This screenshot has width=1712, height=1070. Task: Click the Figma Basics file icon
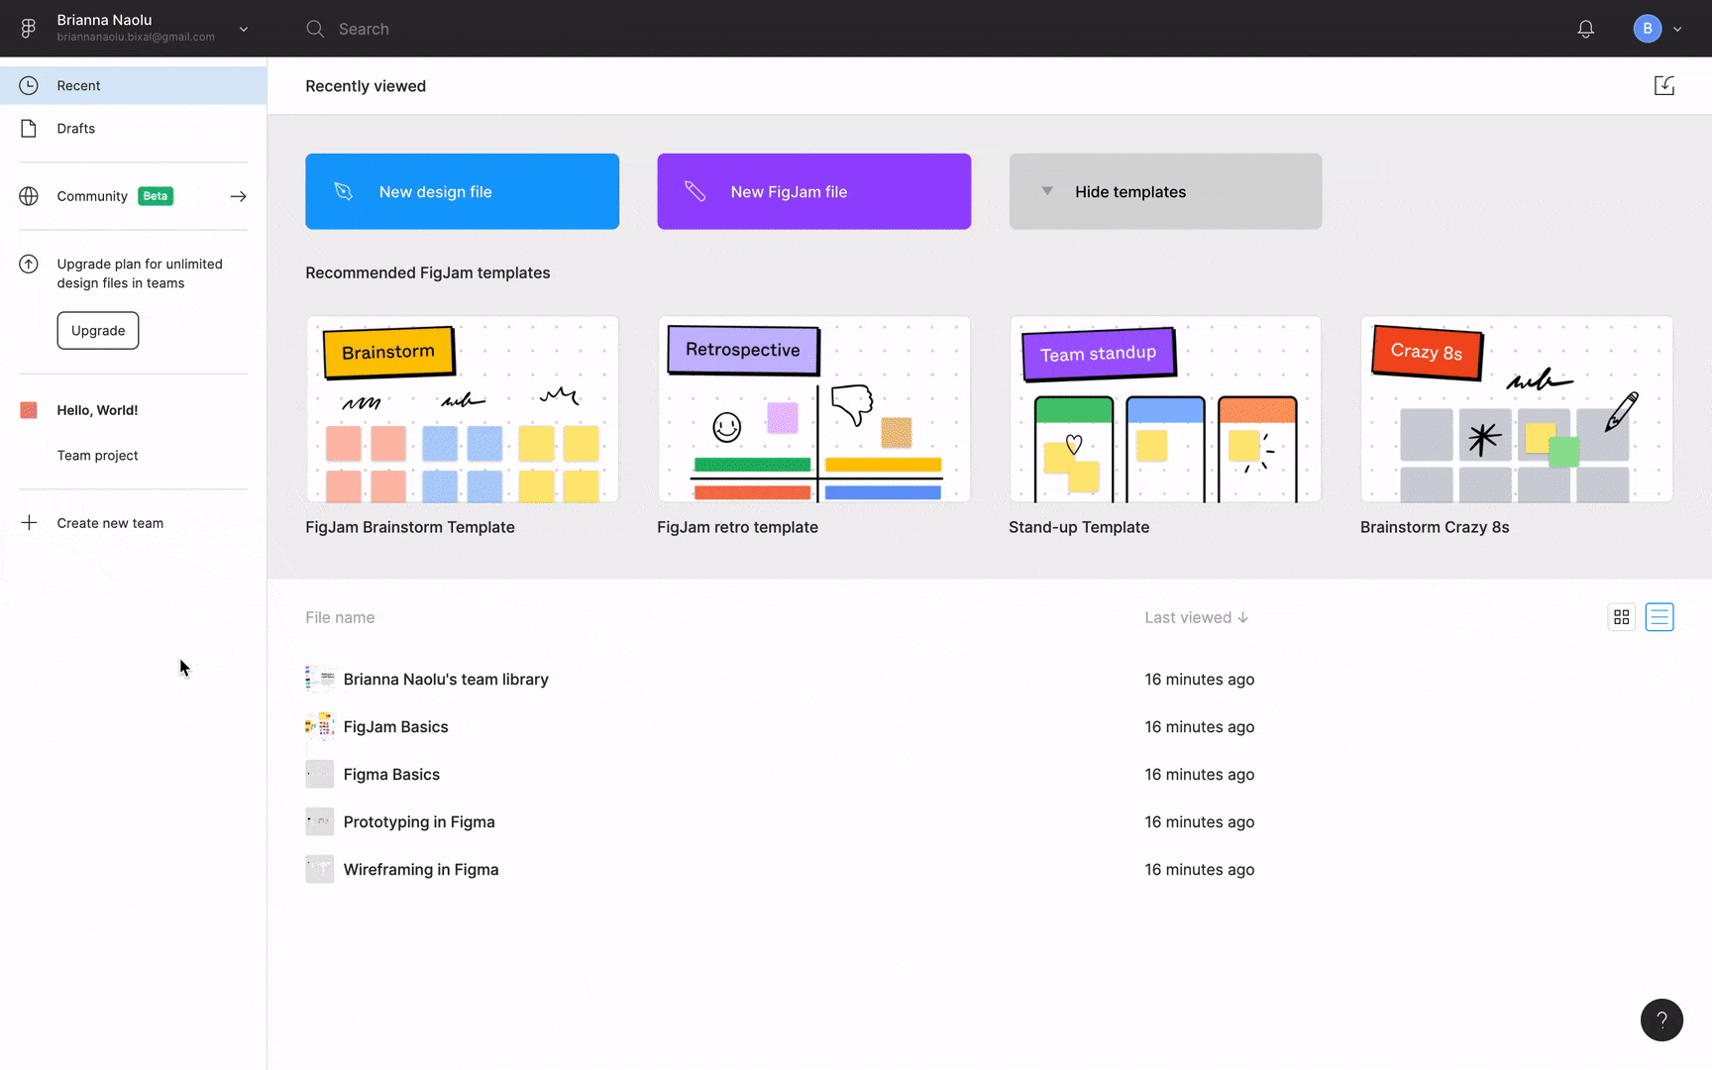coord(320,774)
